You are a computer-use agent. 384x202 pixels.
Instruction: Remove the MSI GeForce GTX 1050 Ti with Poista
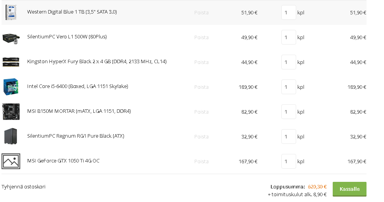click(x=201, y=162)
